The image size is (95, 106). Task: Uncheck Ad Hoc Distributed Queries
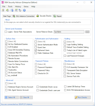pos(6,44)
